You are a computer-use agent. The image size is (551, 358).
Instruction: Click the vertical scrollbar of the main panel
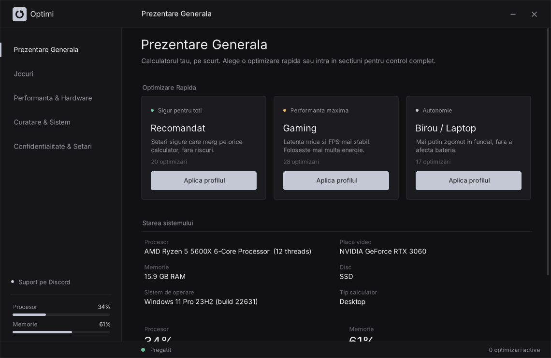tap(548, 151)
